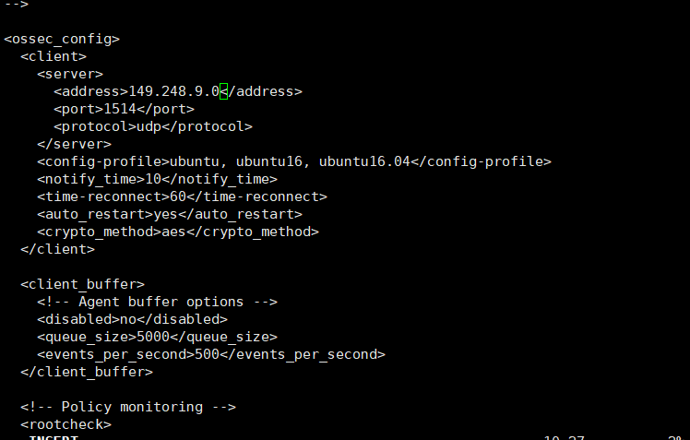Click the Policy monitoring comment line
Viewport: 690px width, 440px height.
[128, 408]
